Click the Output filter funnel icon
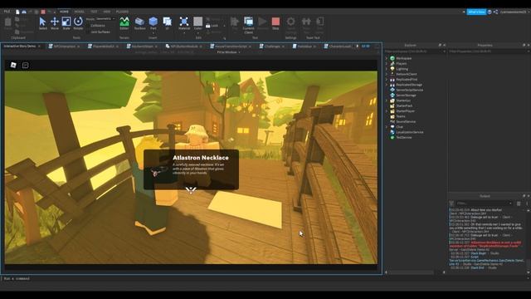 (x=451, y=203)
